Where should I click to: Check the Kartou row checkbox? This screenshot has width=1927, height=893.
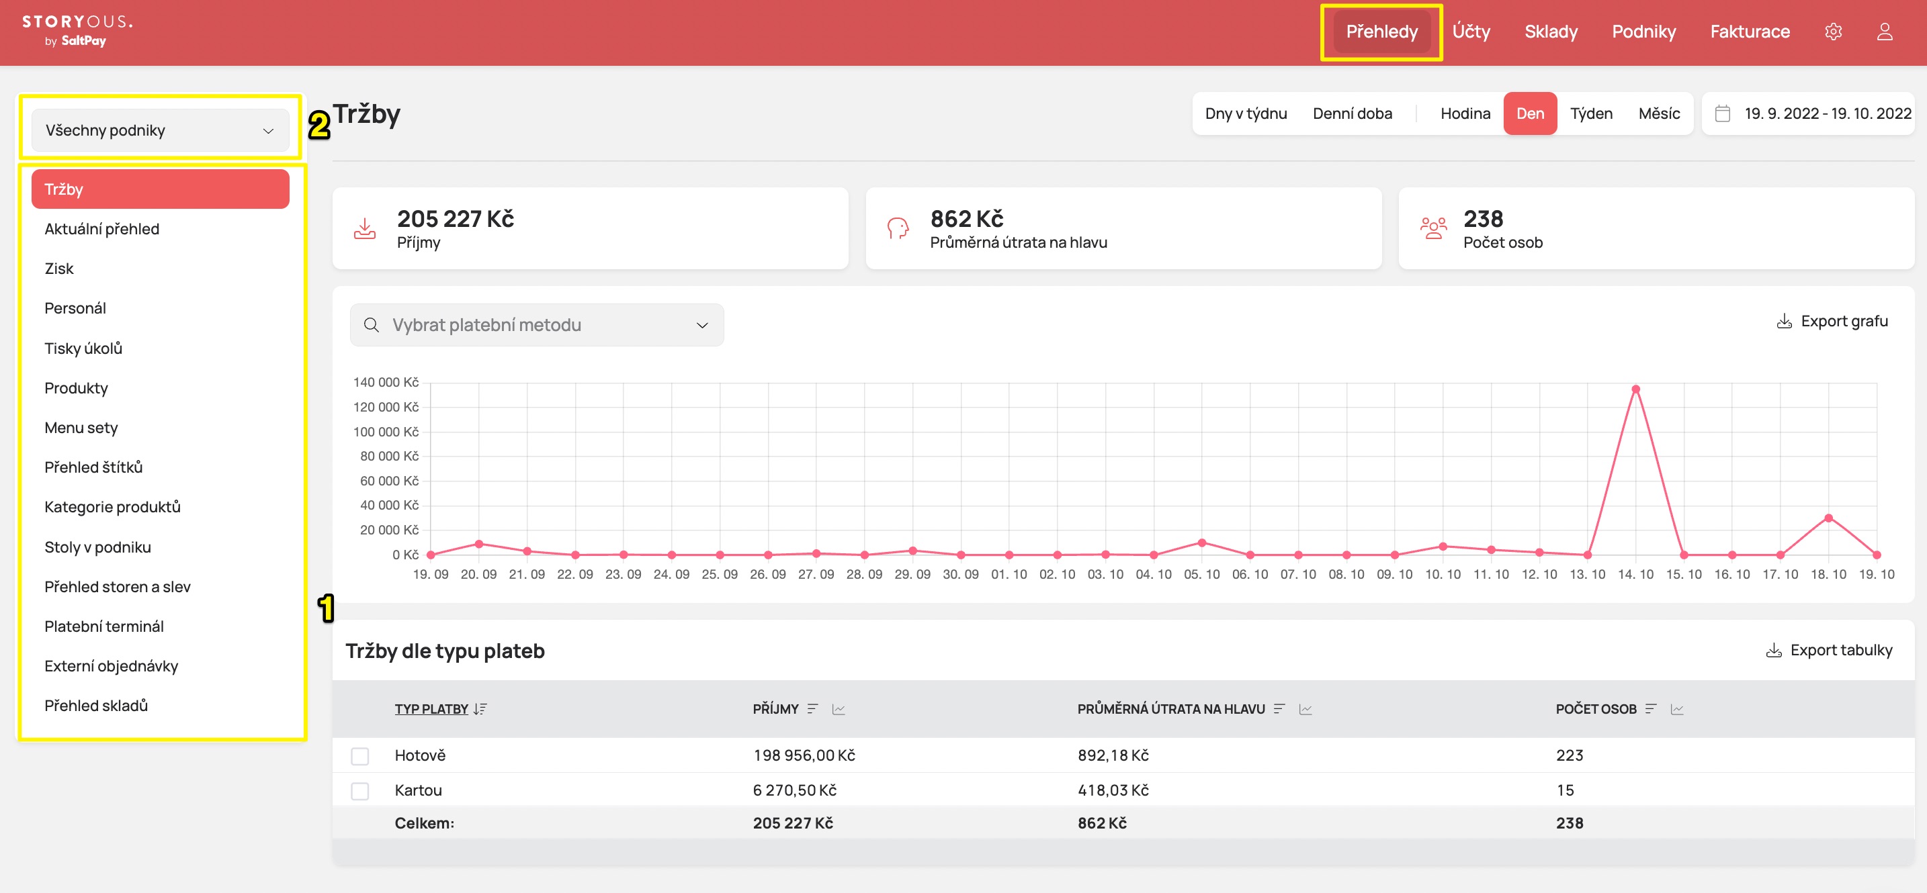tap(360, 792)
